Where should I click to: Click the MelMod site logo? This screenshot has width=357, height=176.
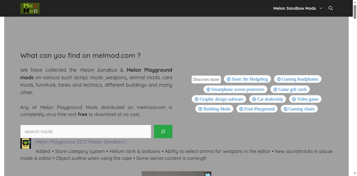pos(30,8)
